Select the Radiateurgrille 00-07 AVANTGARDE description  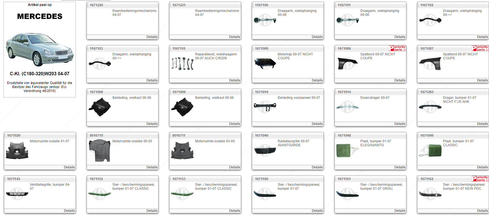point(294,143)
